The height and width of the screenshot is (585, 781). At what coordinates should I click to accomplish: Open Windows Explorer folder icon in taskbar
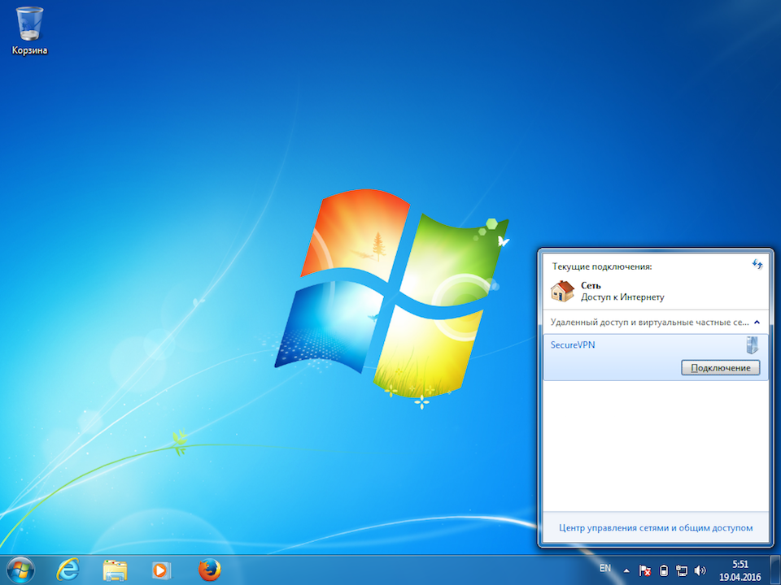(115, 570)
